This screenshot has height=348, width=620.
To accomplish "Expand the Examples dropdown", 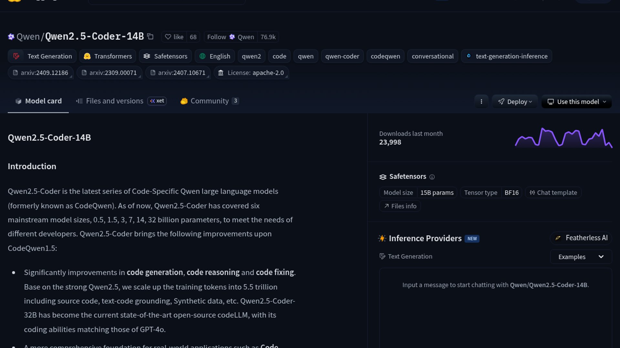I will pyautogui.click(x=581, y=257).
